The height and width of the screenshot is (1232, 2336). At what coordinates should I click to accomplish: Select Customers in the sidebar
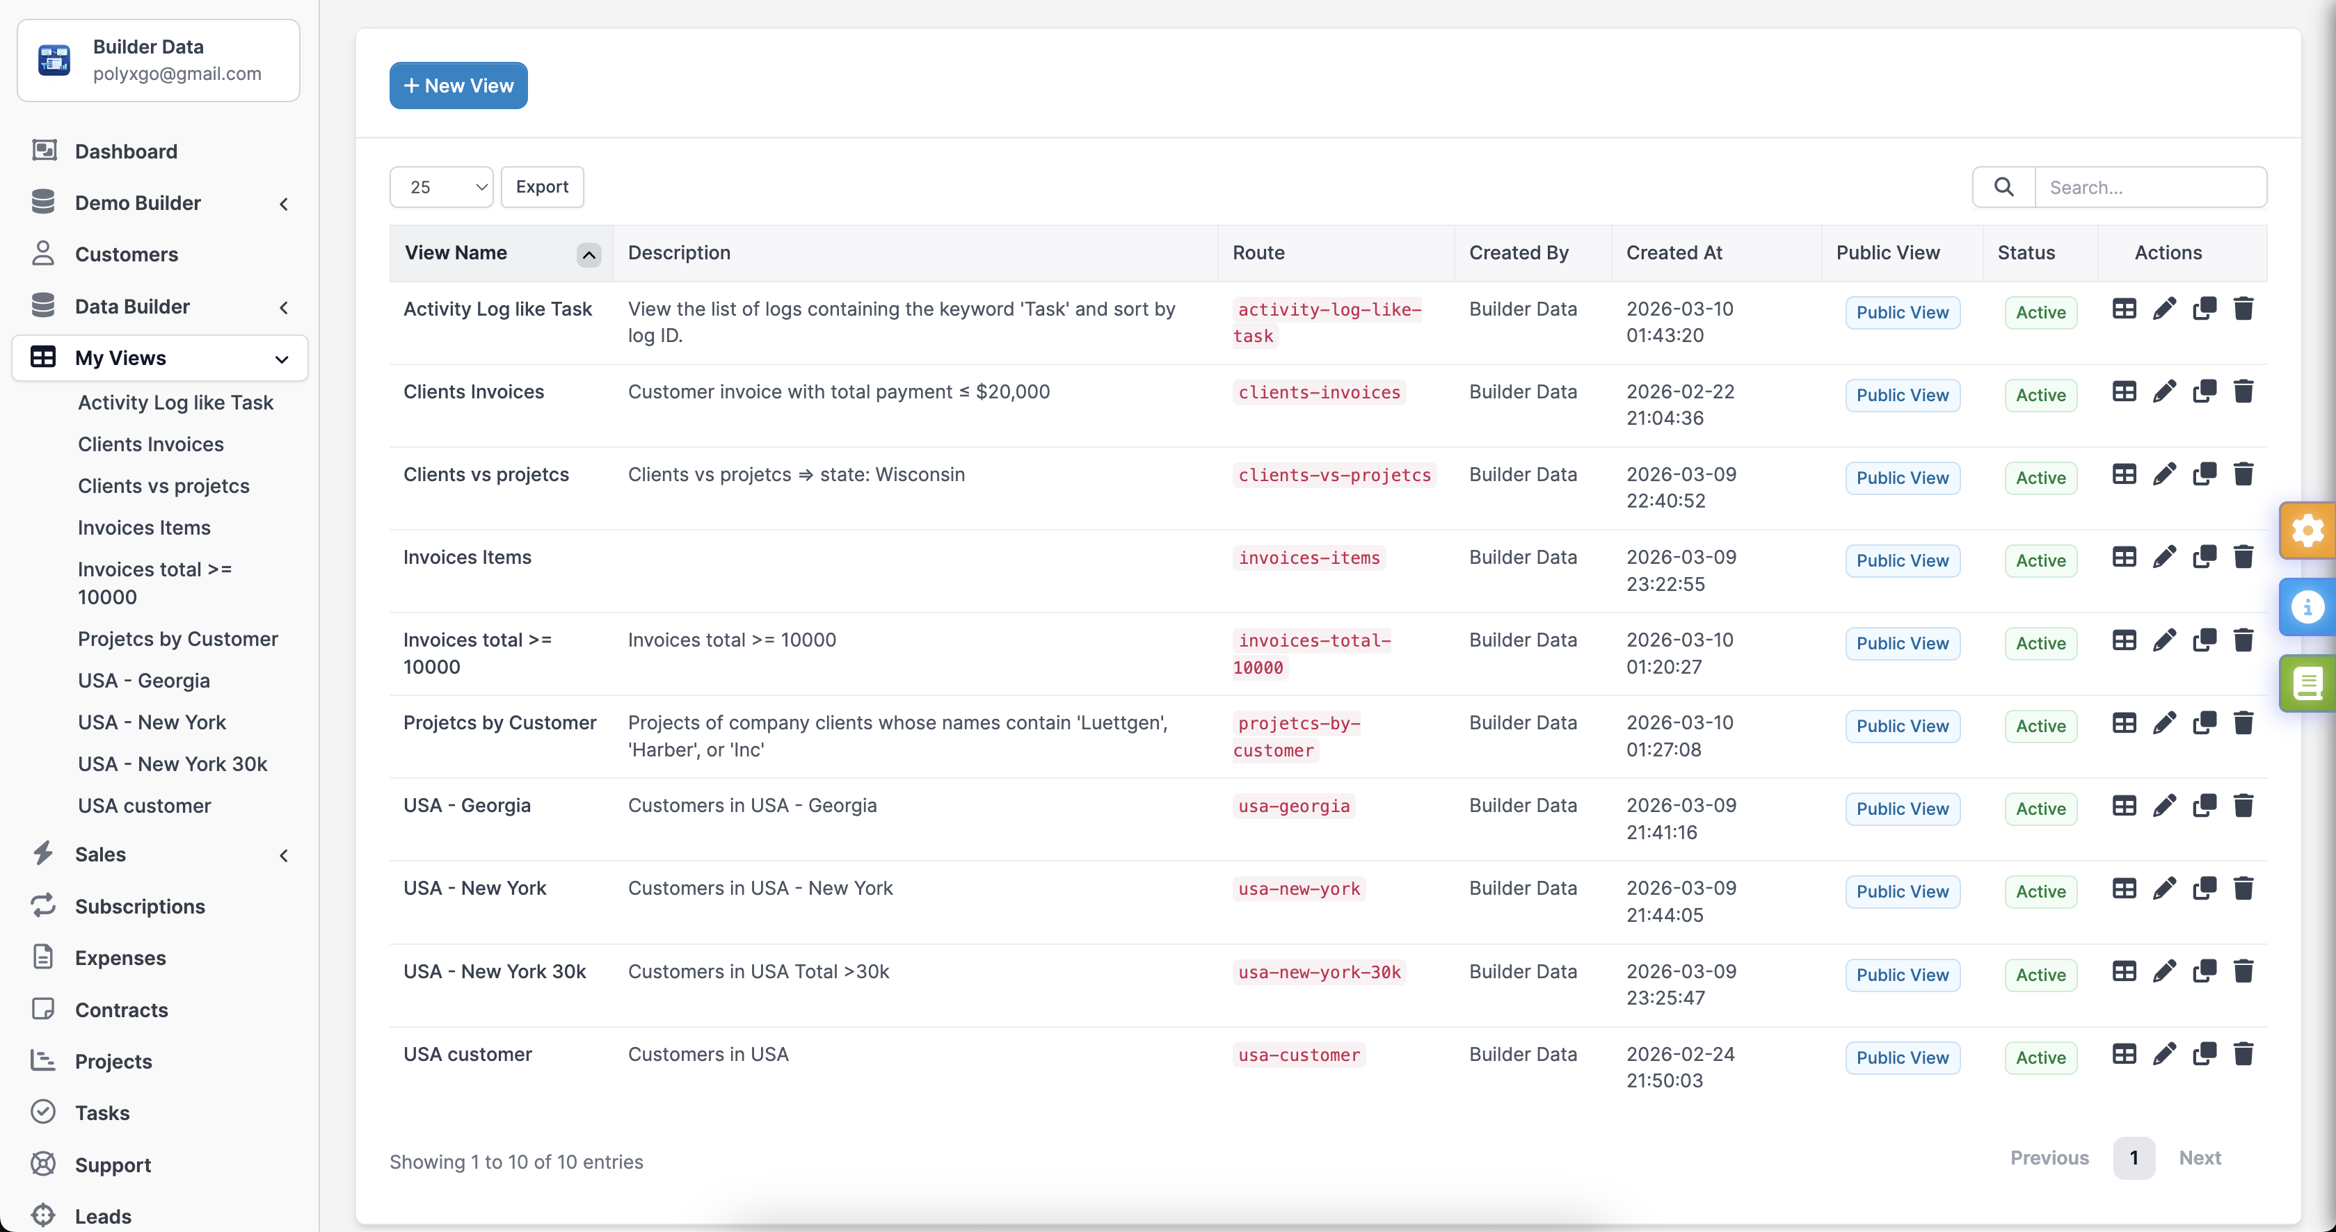[126, 254]
